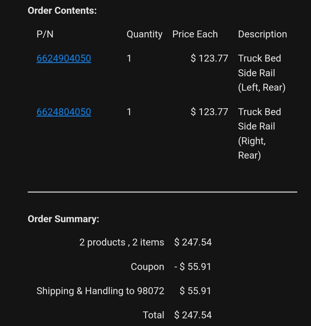Screen dimensions: 311x326
Task: Click the Total amount $247.54
Action: (193, 315)
